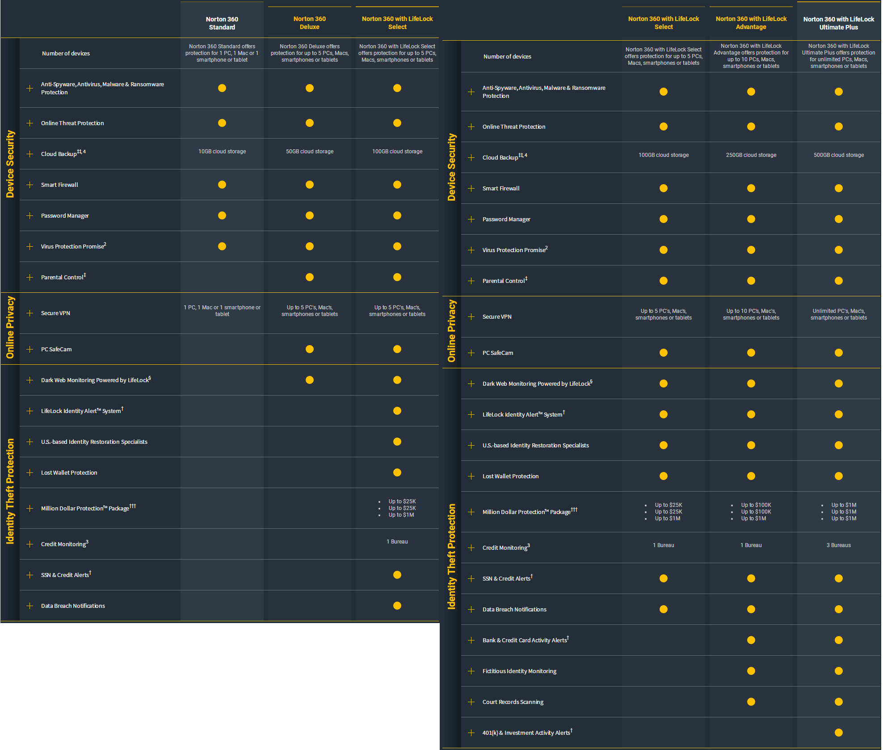The width and height of the screenshot is (883, 750).
Task: Click '401(k) & Investment Activity Alerts' label
Action: [527, 732]
